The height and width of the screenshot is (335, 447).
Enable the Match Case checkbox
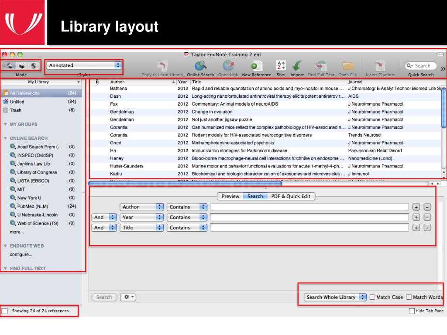click(372, 297)
